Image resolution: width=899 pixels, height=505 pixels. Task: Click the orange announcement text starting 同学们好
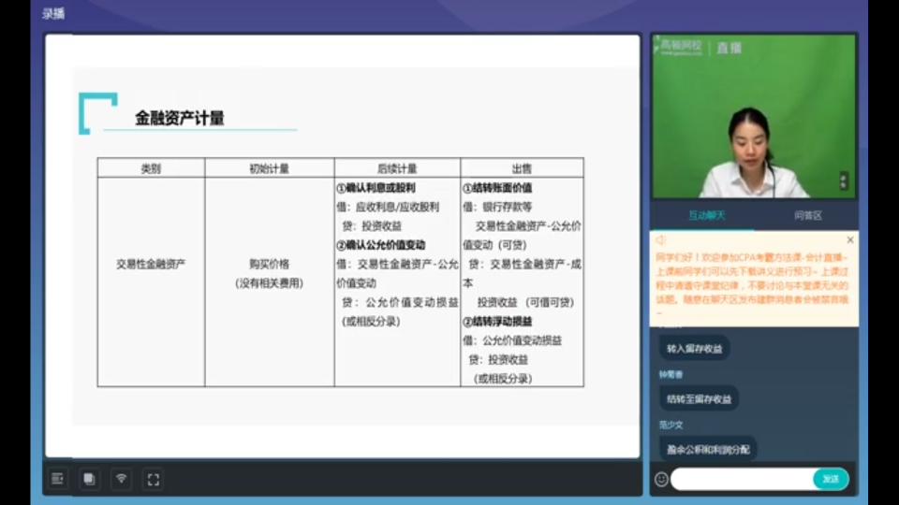tap(752, 284)
